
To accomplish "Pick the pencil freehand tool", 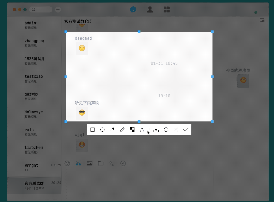I will tap(122, 130).
